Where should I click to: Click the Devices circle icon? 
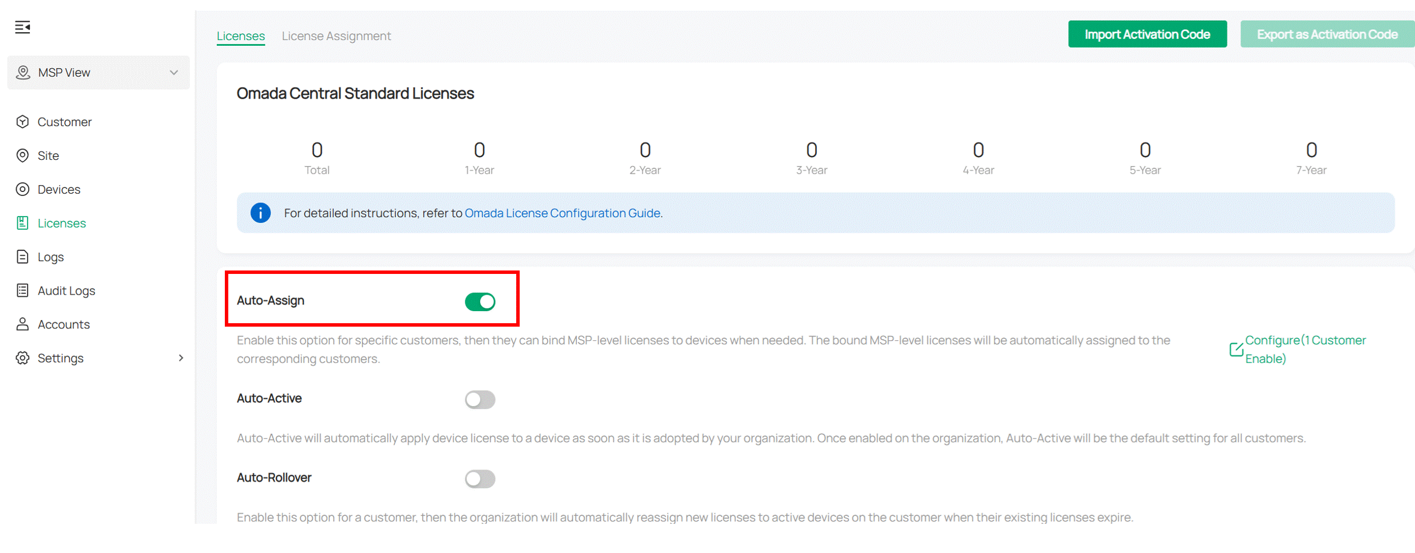22,189
